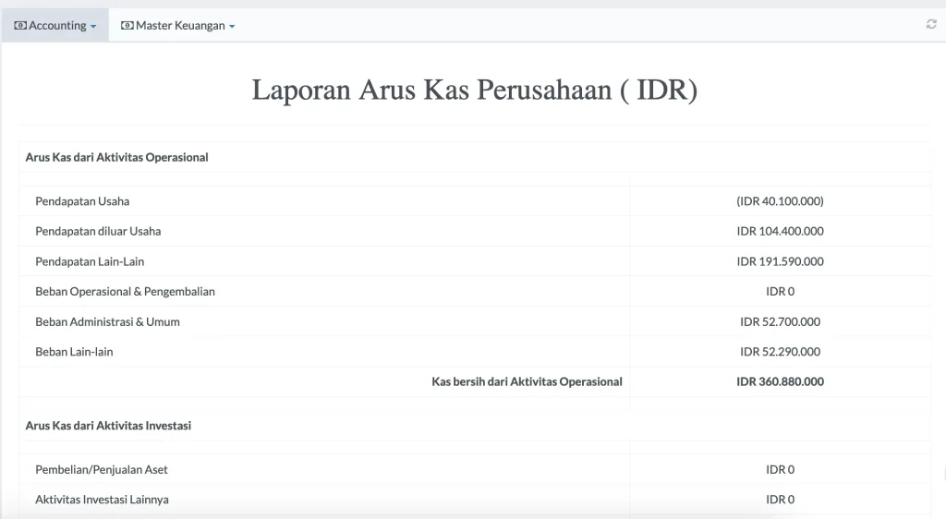Select the negative amount (IDR 40.100.000)
Screen dimensions: 946x519
point(780,201)
